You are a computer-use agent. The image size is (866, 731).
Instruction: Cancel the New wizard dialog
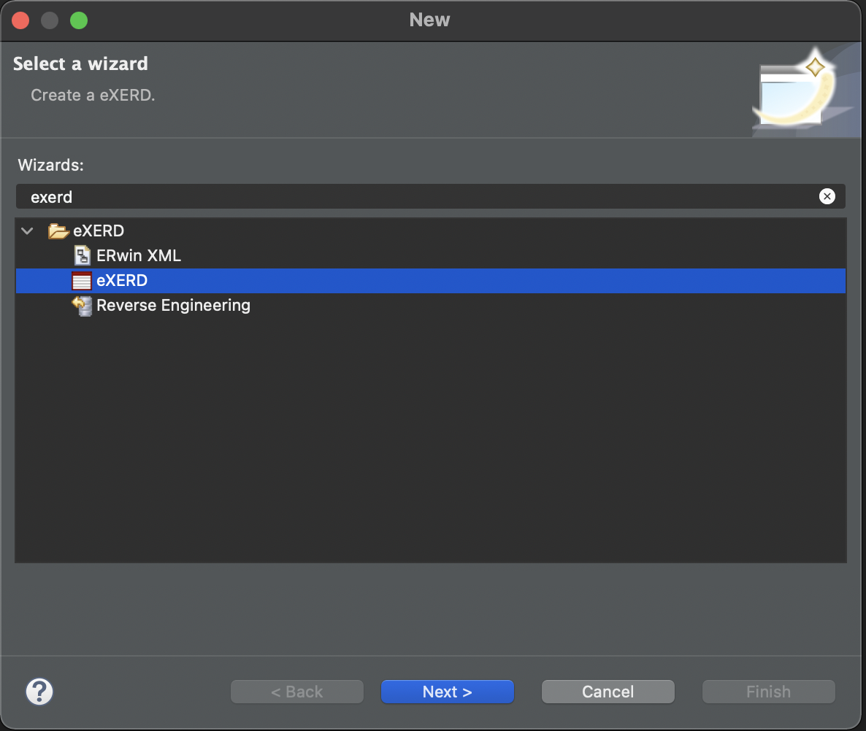[x=608, y=692]
